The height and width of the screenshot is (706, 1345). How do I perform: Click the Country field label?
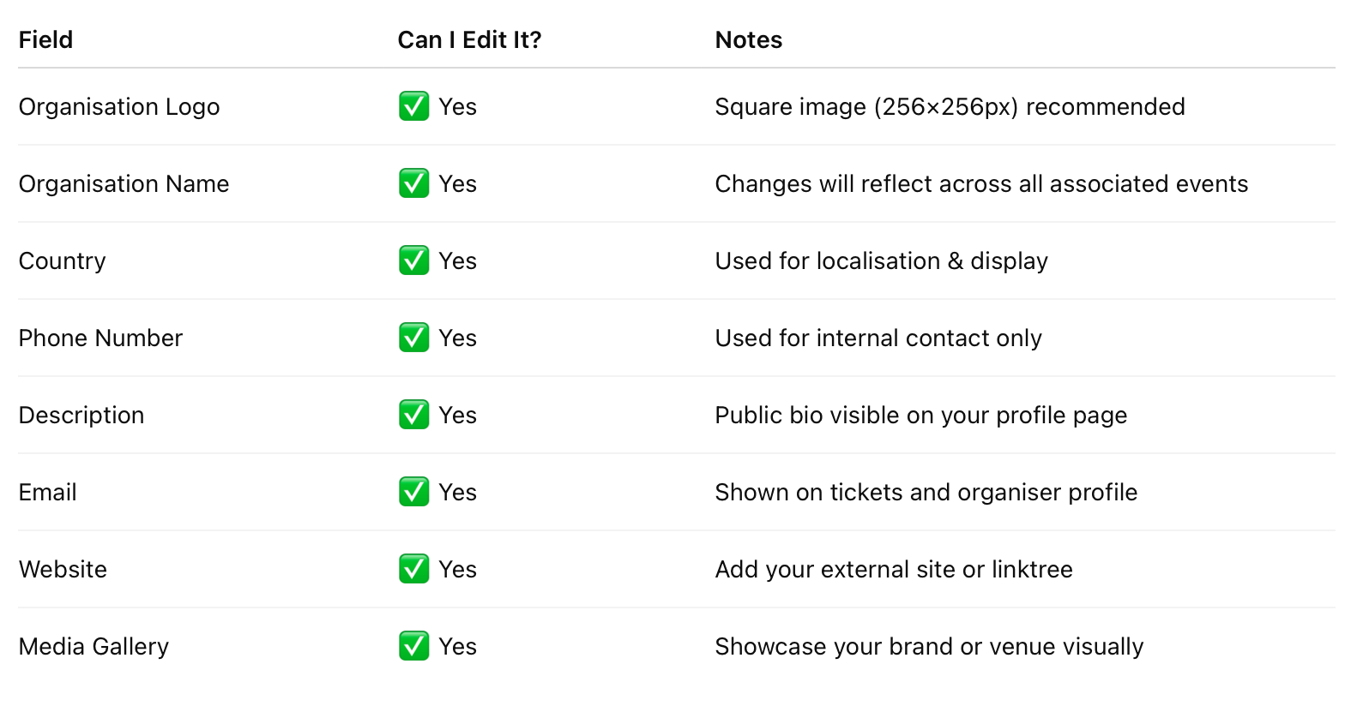[x=62, y=261]
